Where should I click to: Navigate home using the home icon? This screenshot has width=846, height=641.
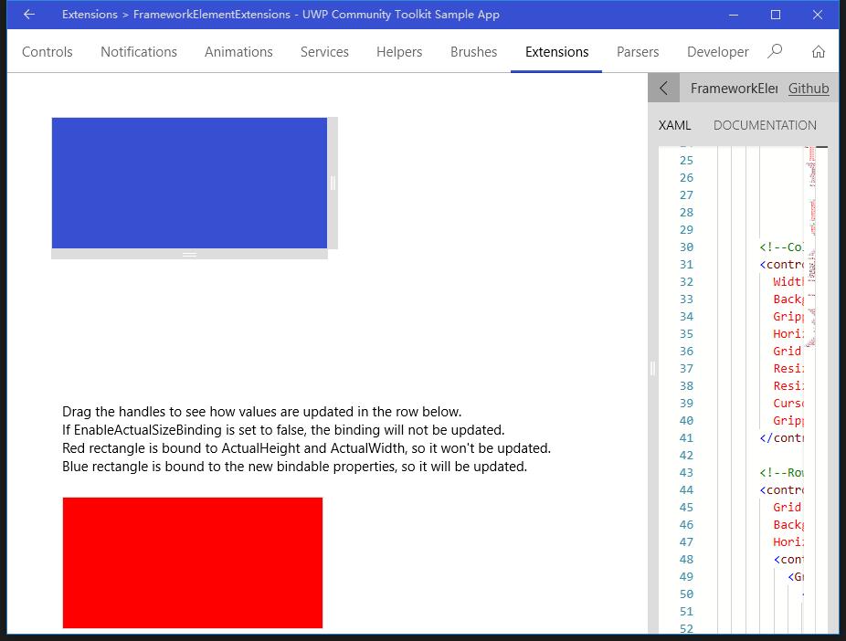tap(818, 52)
